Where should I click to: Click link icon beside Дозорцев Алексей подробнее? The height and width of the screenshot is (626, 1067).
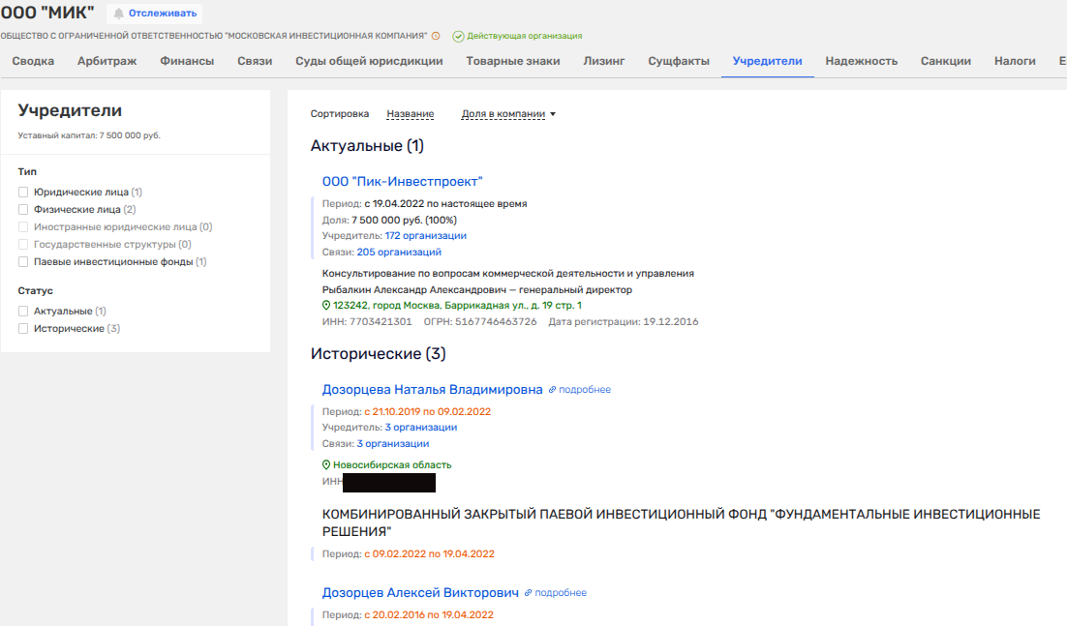pyautogui.click(x=529, y=593)
